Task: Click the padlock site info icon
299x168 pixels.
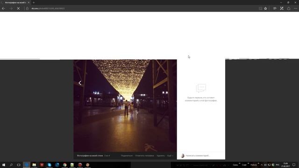Action: pos(27,8)
